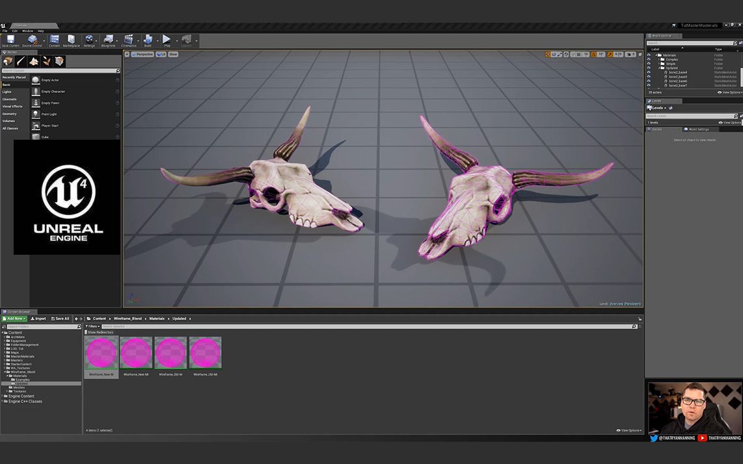Click the Build toolbar icon
The width and height of the screenshot is (743, 464).
[x=148, y=40]
